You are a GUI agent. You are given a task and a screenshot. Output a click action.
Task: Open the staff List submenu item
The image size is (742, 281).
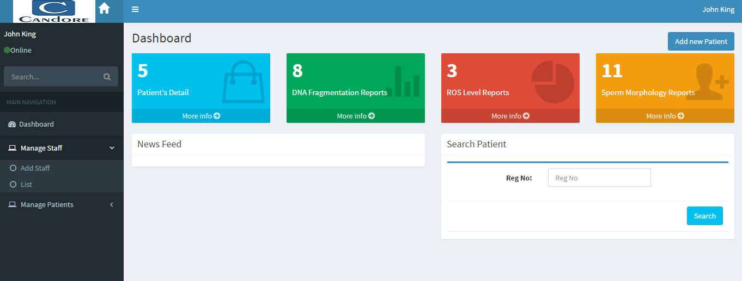pos(26,184)
